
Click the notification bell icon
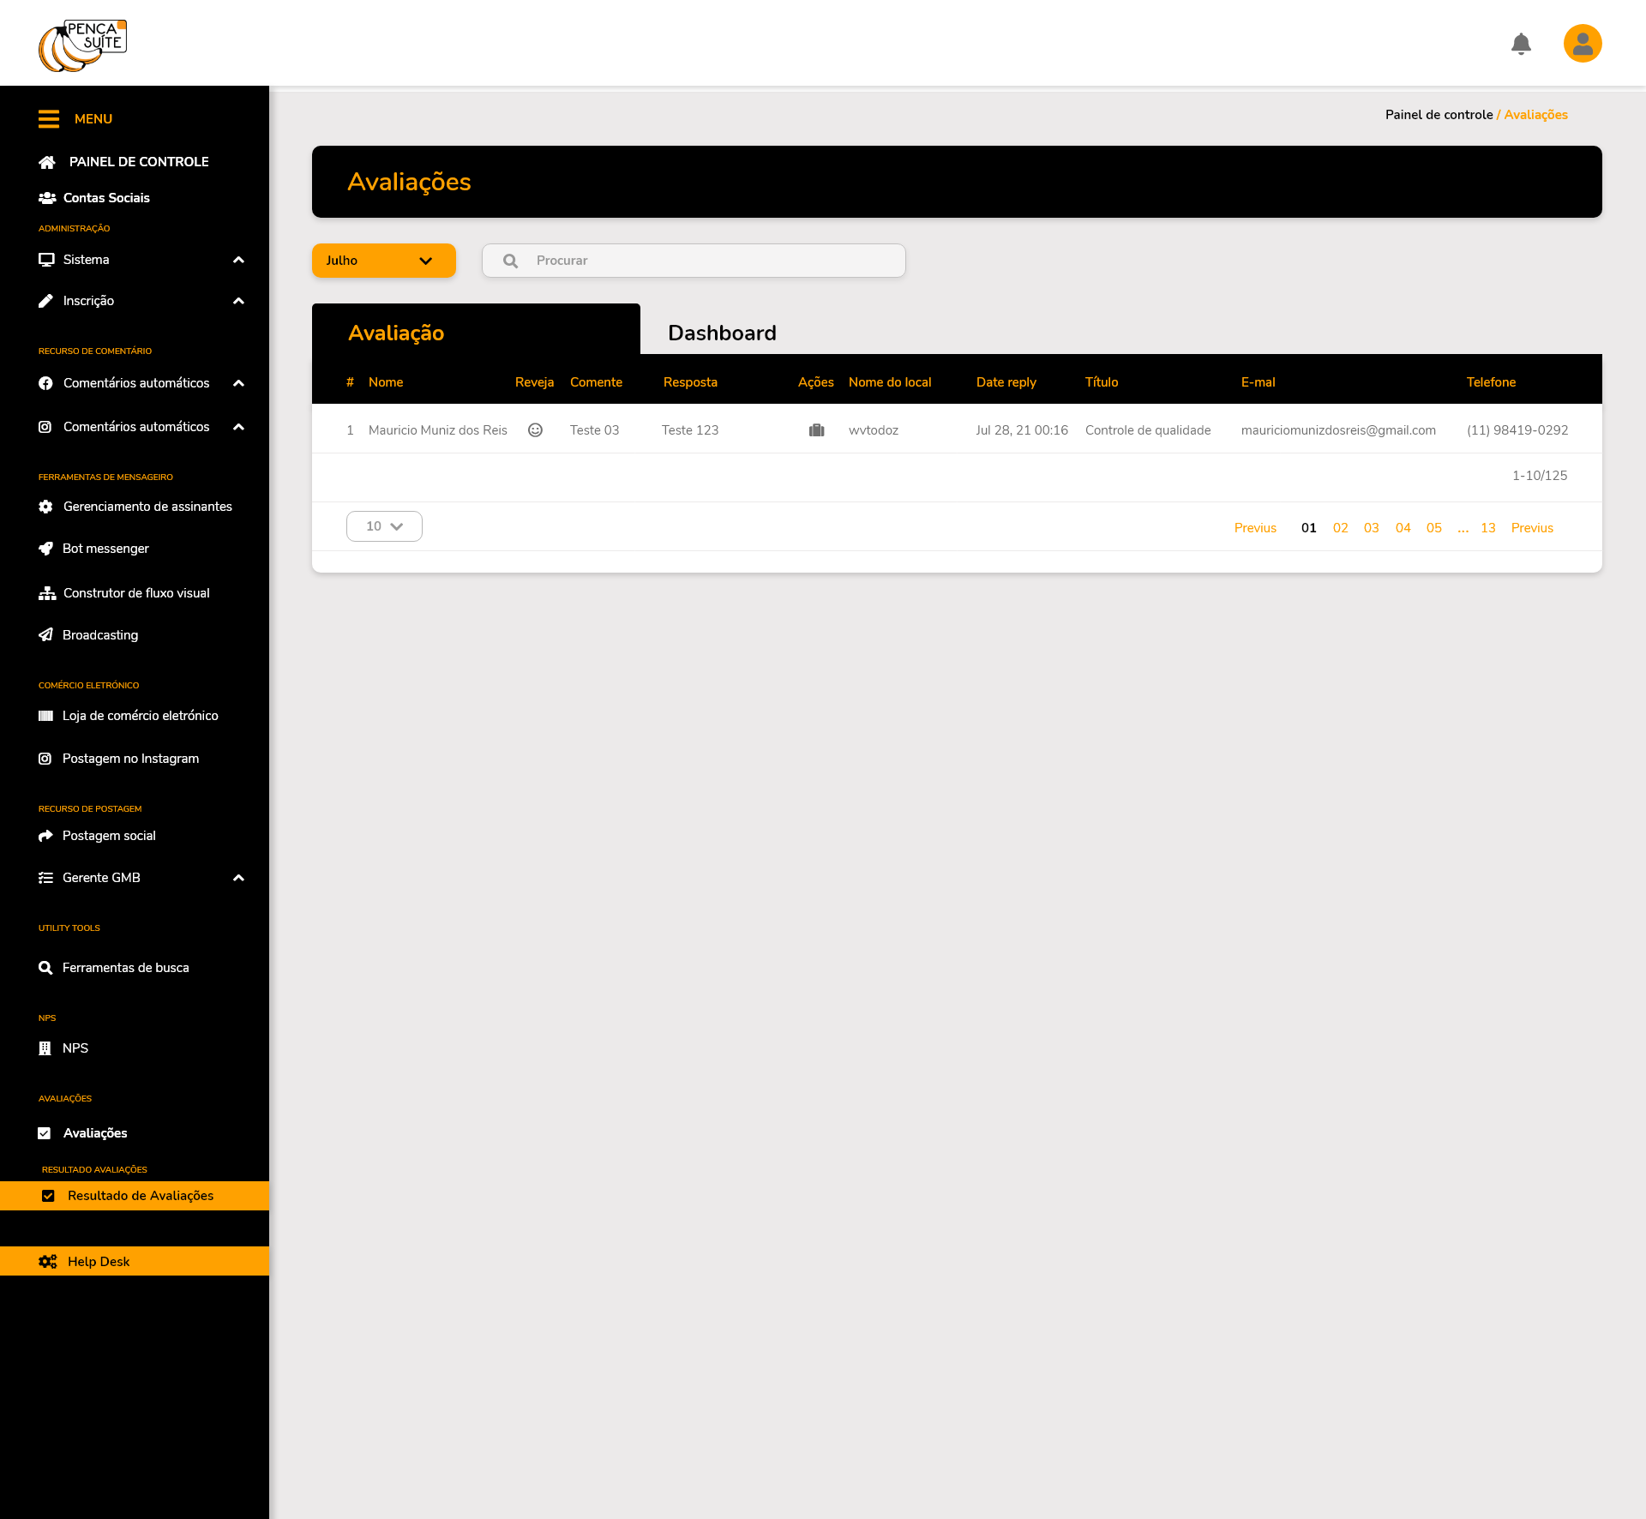tap(1521, 44)
